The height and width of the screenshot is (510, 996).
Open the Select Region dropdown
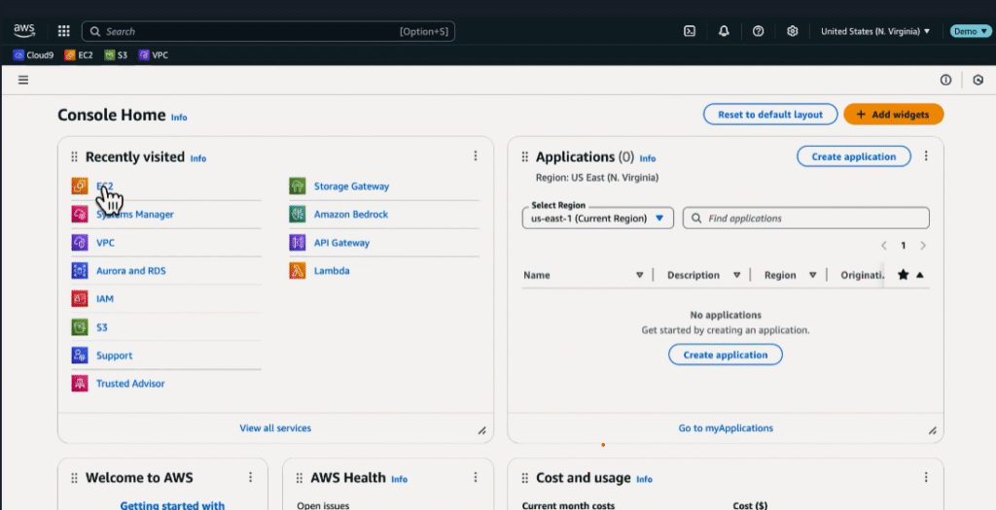(598, 219)
